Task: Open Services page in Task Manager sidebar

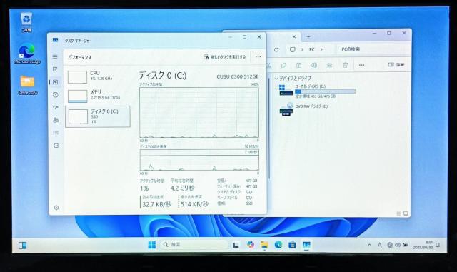Action: [56, 146]
